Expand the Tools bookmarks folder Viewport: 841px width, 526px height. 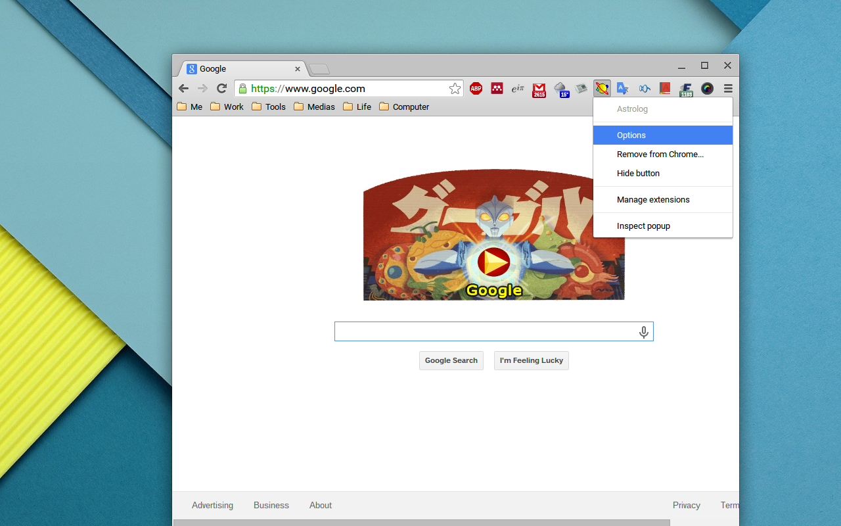pos(269,107)
